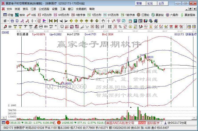
Task: Select the fan-lines drawing tool
Action: point(67,27)
